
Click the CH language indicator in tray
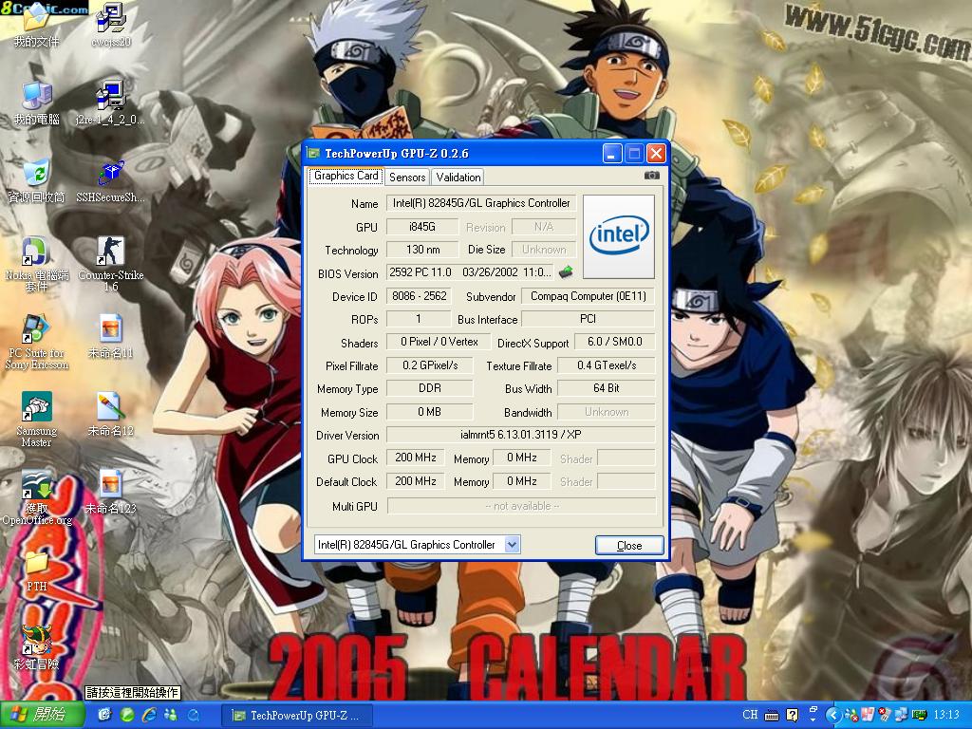(x=750, y=715)
